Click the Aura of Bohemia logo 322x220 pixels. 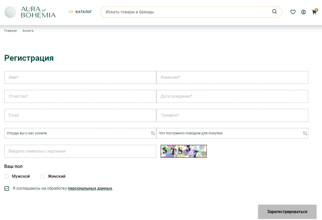click(30, 12)
